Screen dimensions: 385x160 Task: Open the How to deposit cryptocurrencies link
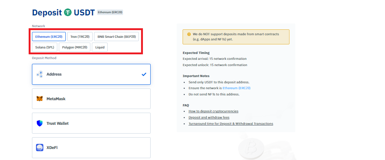[x=213, y=111]
